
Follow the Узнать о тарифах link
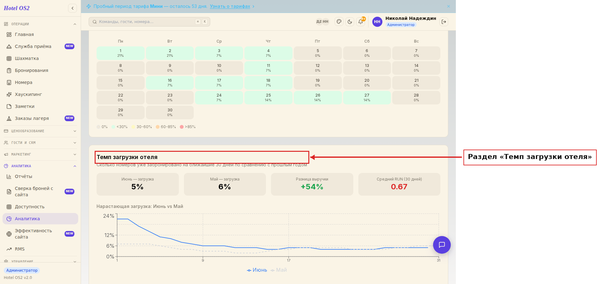[230, 6]
